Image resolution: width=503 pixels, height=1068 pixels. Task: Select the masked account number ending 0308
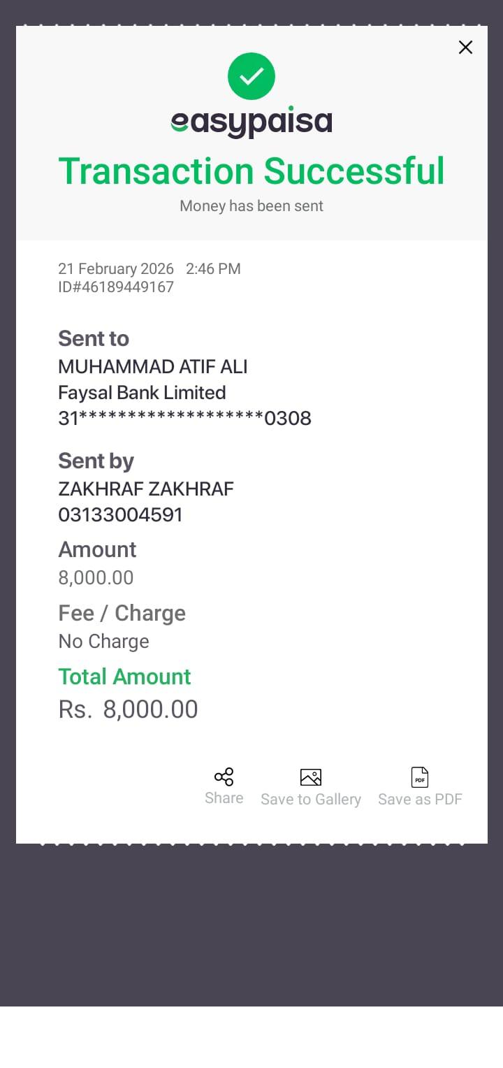click(184, 419)
